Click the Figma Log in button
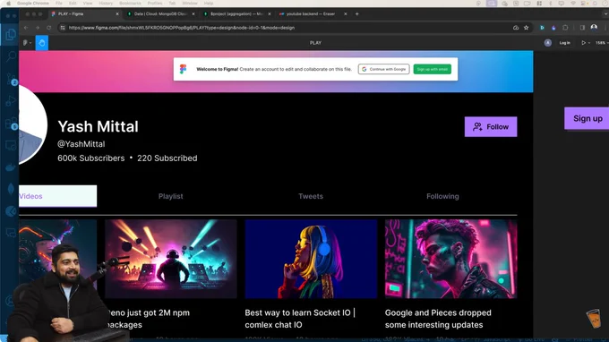This screenshot has height=342, width=609. click(565, 43)
